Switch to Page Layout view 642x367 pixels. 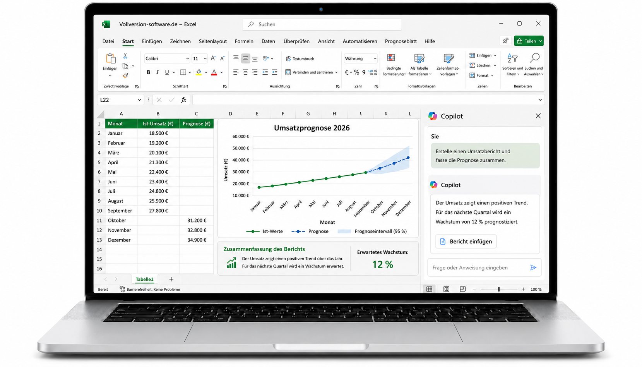pyautogui.click(x=446, y=289)
